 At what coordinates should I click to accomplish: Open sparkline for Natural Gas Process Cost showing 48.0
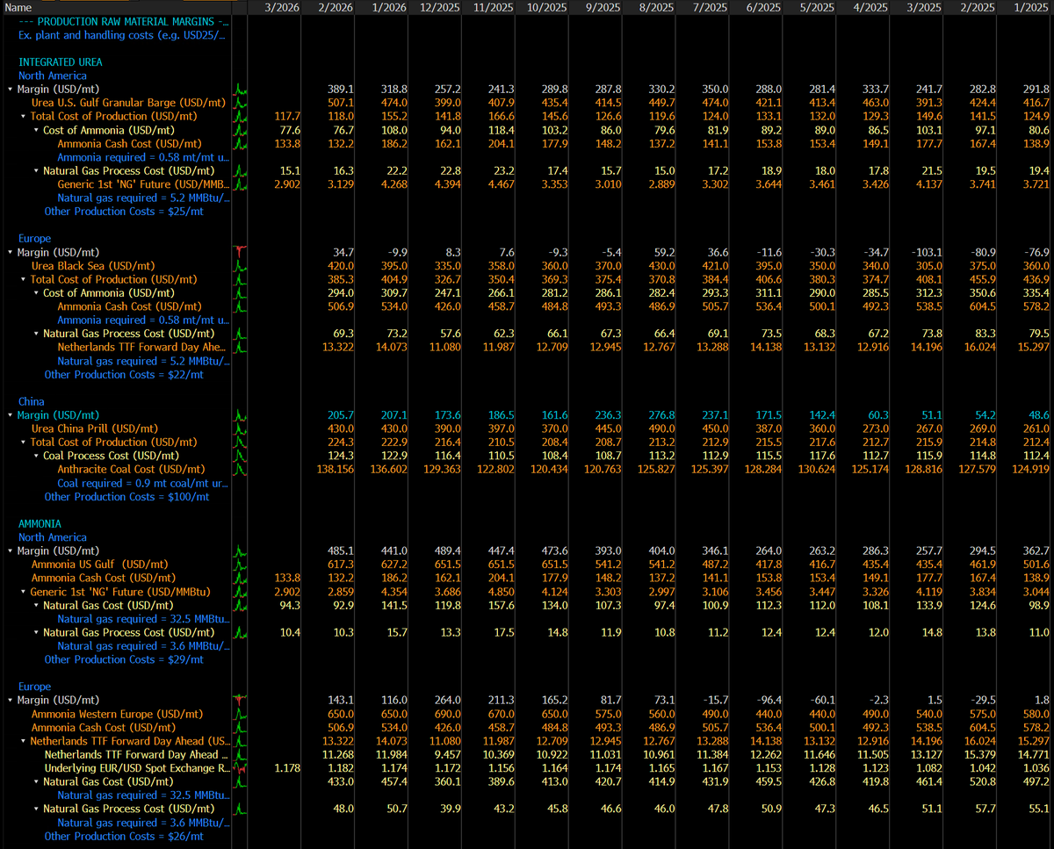pos(240,809)
